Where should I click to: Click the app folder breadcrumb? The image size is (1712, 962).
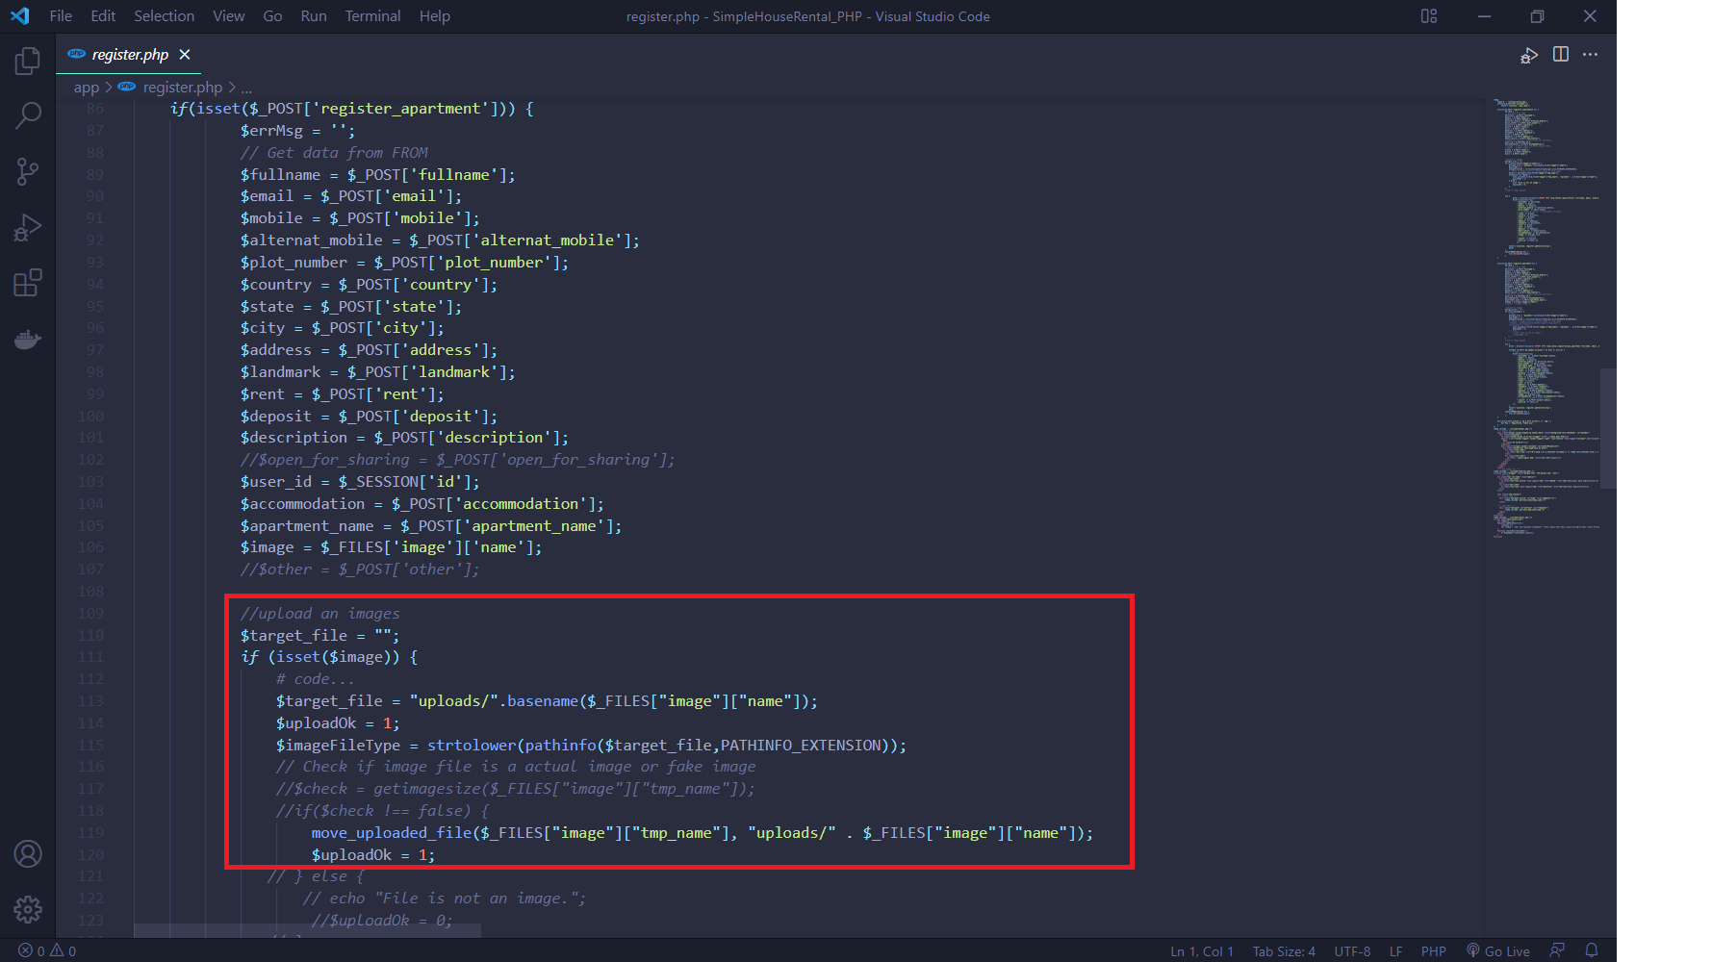(x=87, y=88)
